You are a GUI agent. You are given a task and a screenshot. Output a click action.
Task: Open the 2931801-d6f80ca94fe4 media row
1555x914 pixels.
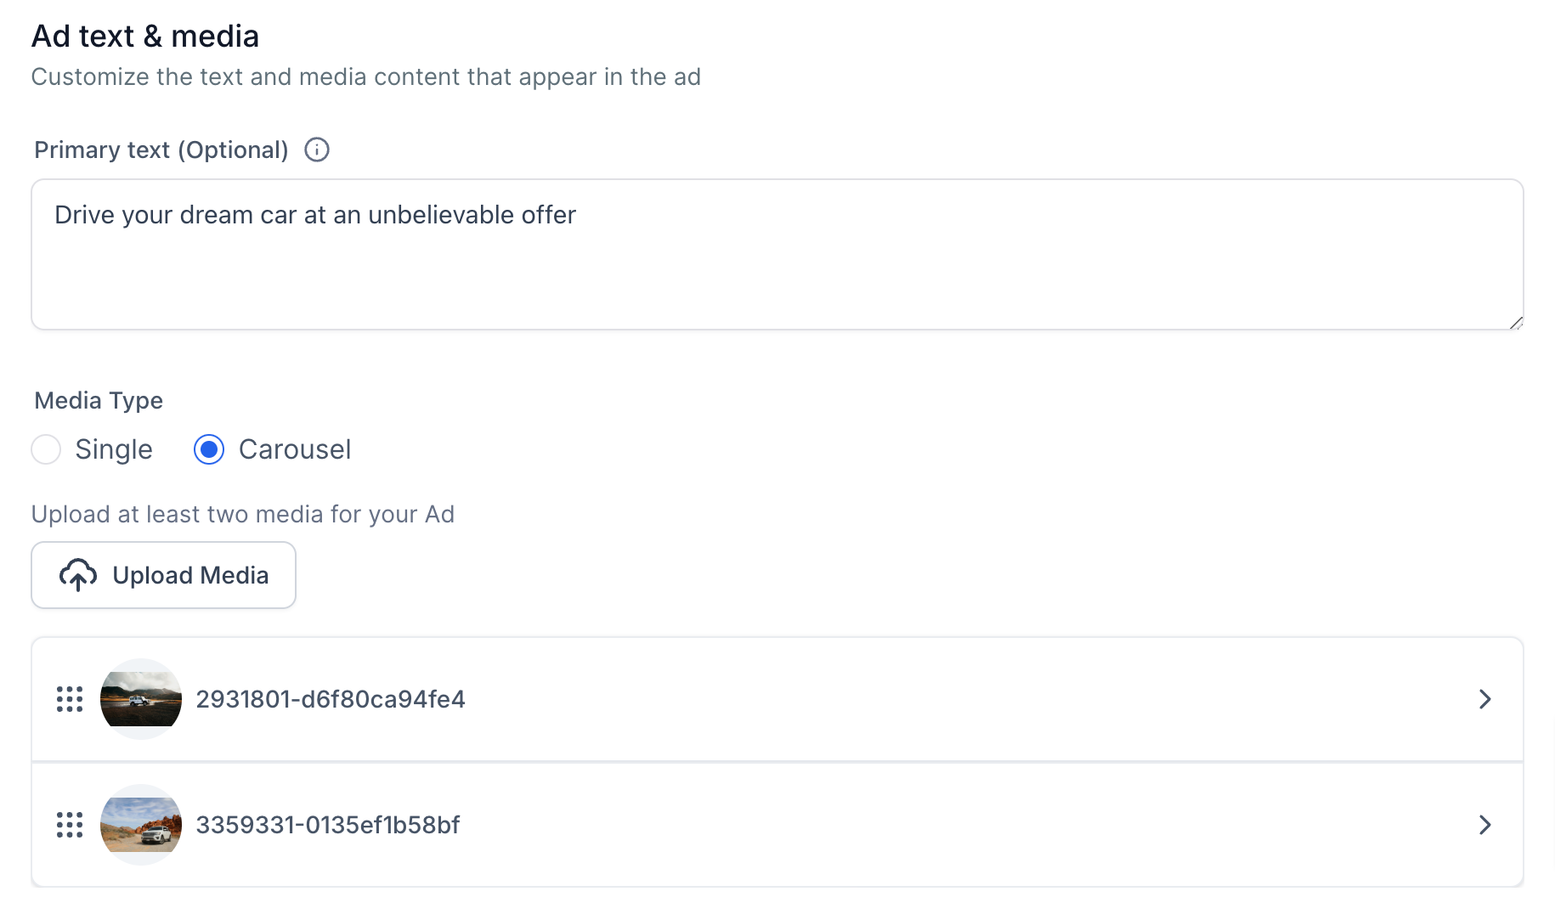[777, 699]
